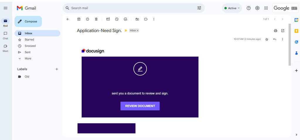Open the toolbar More options menu
This screenshot has height=140, width=300.
(x=154, y=19)
